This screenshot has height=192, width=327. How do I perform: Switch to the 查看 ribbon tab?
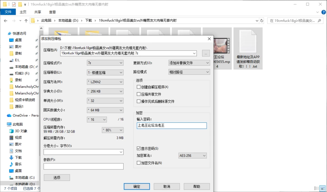[x=52, y=12]
